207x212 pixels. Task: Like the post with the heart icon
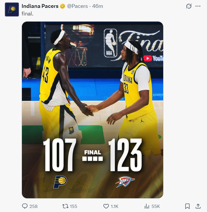[x=106, y=206]
